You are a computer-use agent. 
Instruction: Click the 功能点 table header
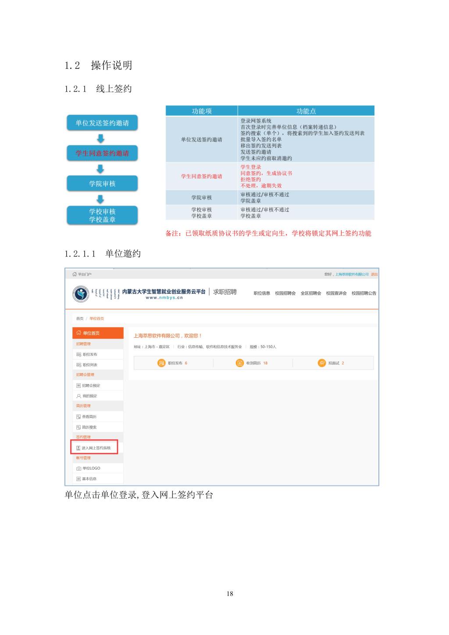(x=306, y=111)
